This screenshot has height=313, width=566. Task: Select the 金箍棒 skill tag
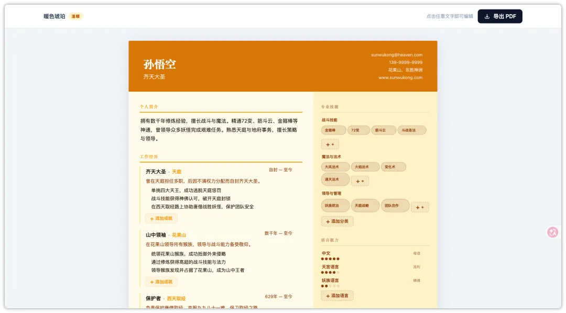[x=333, y=130]
